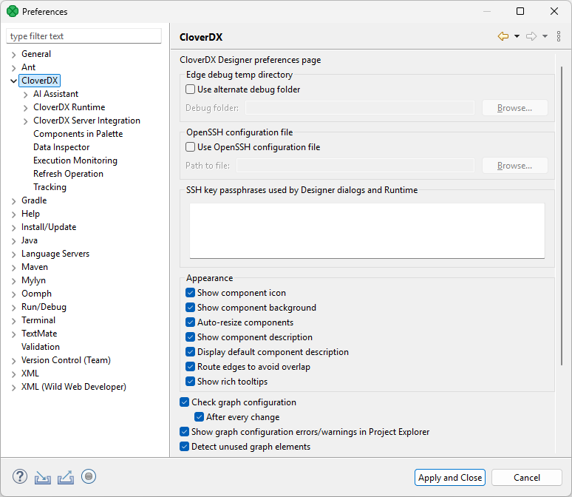Uncheck Show rich tooltips
The height and width of the screenshot is (497, 572).
[x=190, y=382]
